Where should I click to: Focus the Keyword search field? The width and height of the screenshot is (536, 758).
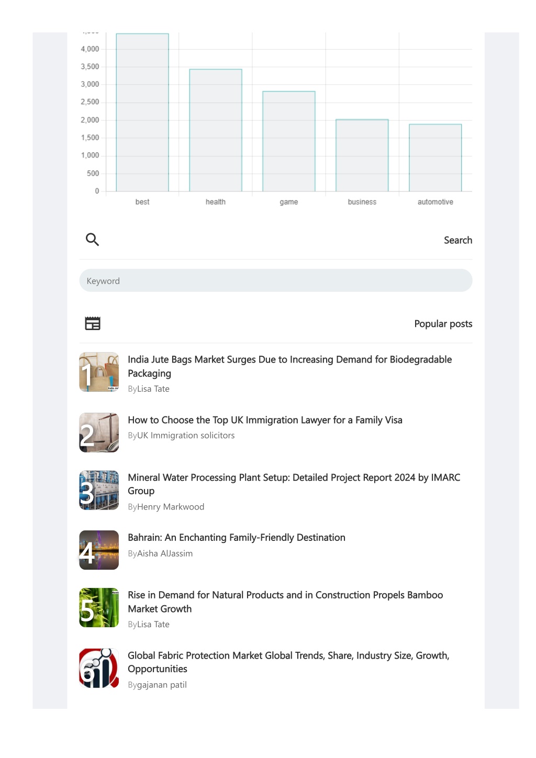point(276,280)
